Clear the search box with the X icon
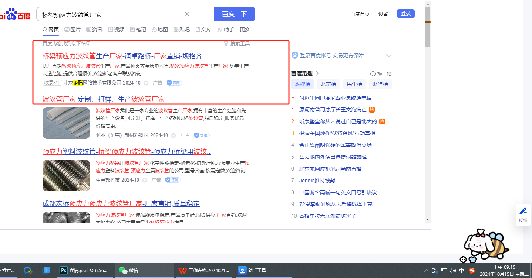This screenshot has height=278, width=532. (x=187, y=14)
